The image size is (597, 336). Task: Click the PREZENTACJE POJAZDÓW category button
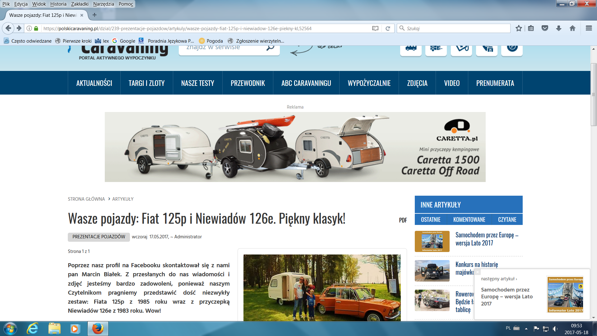pos(99,237)
